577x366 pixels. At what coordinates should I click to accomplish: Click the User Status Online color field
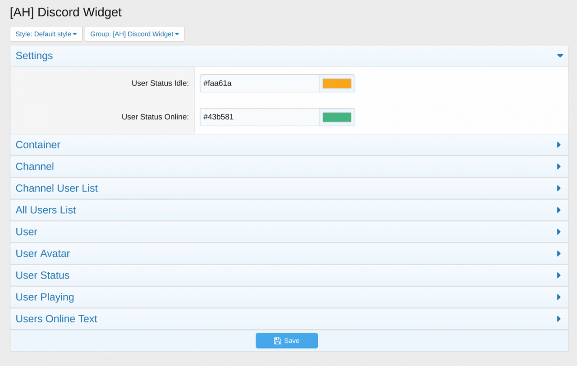(x=260, y=117)
